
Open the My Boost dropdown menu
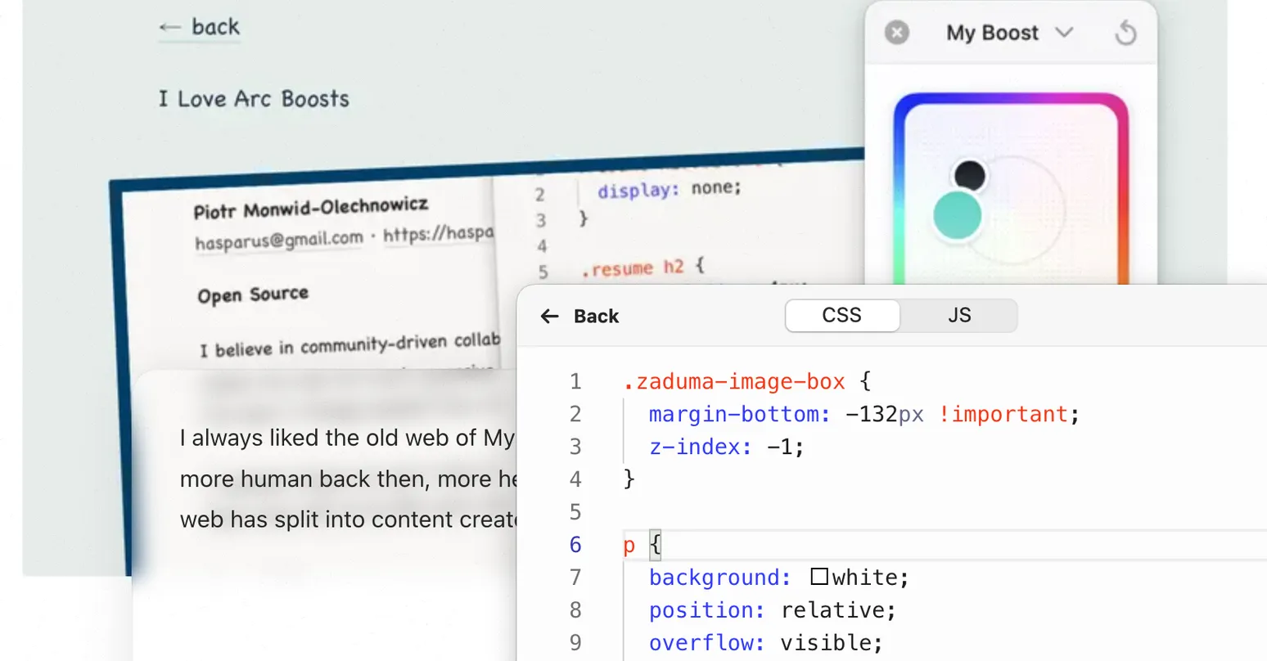1008,33
